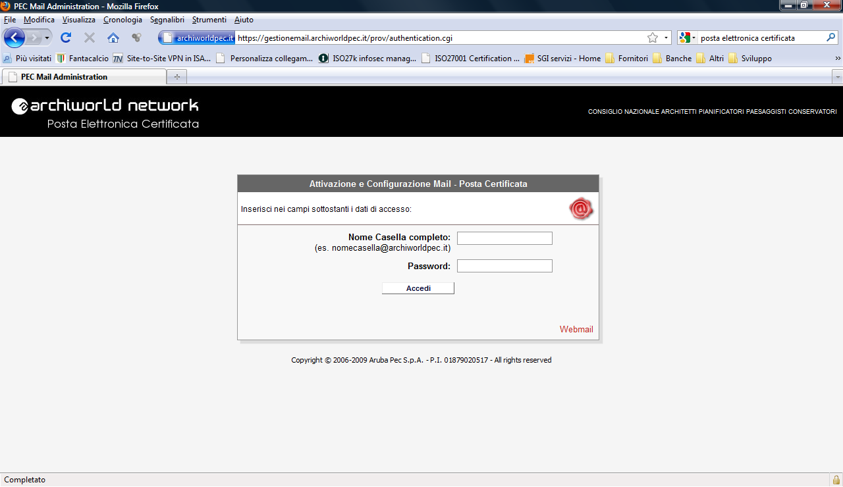Click the padlock security icon in status bar
843x487 pixels.
point(836,480)
